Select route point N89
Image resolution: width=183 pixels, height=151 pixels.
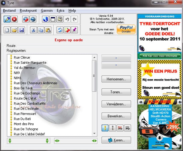(17, 73)
